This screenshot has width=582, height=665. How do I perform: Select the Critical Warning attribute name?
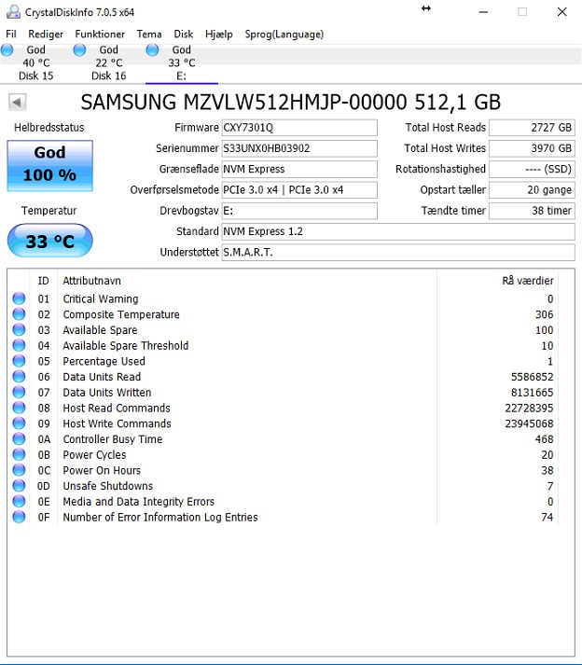101,299
